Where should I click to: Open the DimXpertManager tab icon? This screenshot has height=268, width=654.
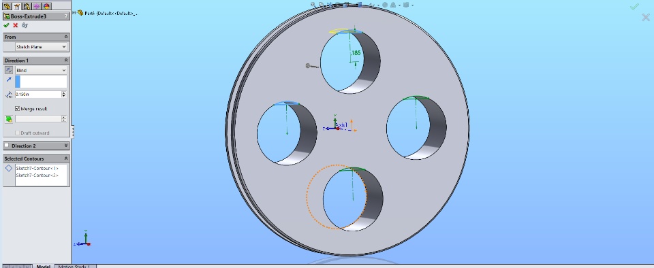click(x=37, y=6)
